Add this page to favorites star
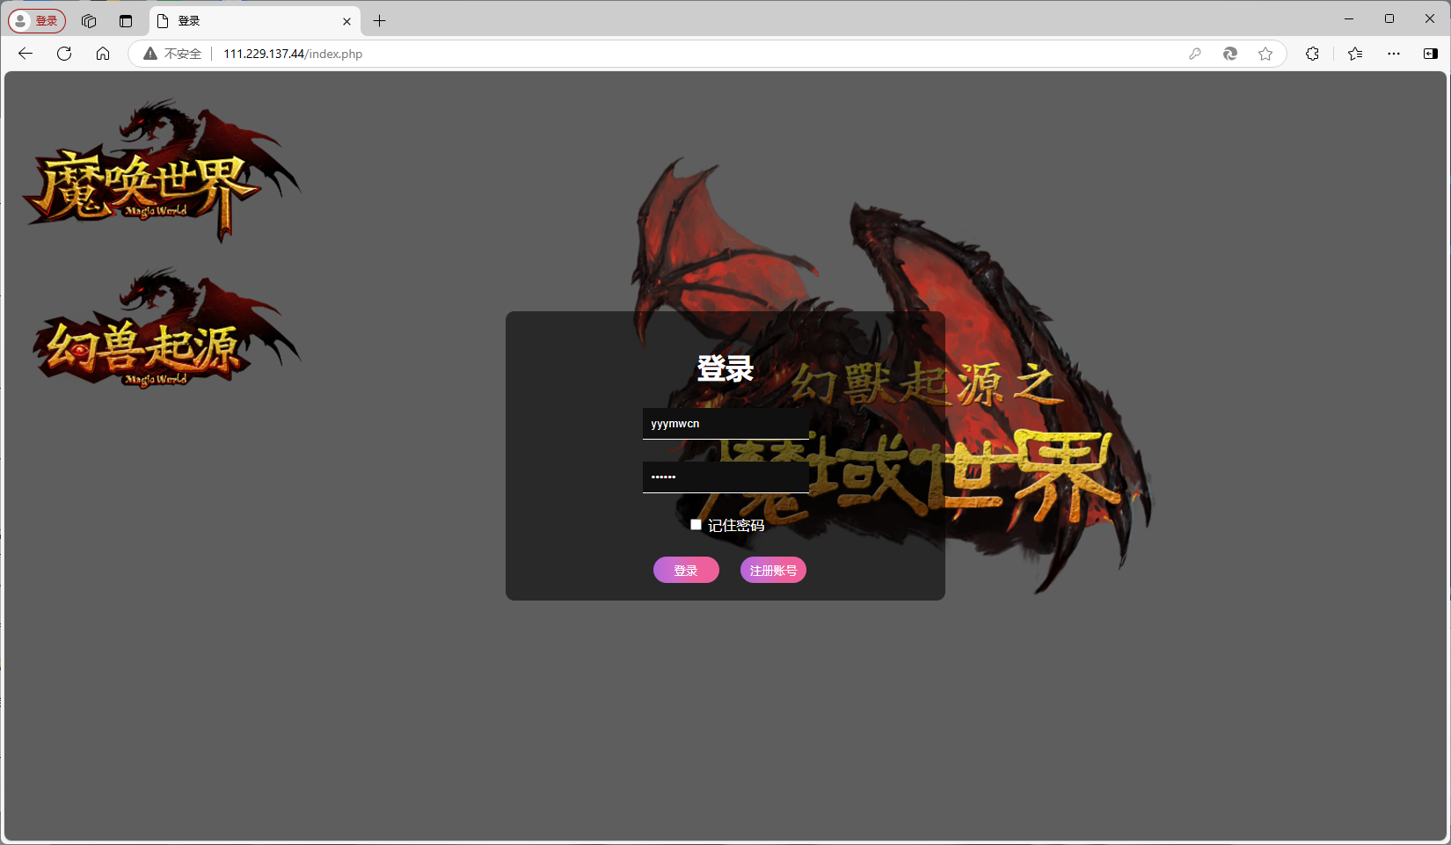This screenshot has width=1451, height=845. 1265,54
